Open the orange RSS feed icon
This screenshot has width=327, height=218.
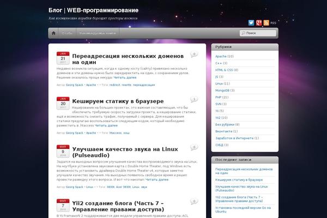coord(266,23)
